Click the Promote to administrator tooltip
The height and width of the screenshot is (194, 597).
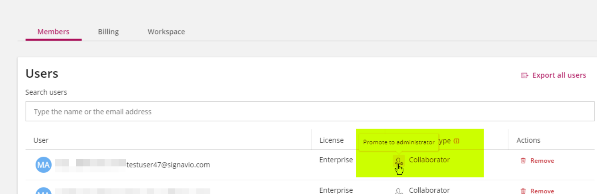[399, 142]
